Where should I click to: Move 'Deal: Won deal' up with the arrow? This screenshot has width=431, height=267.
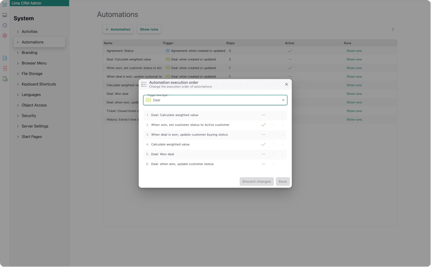(274, 154)
